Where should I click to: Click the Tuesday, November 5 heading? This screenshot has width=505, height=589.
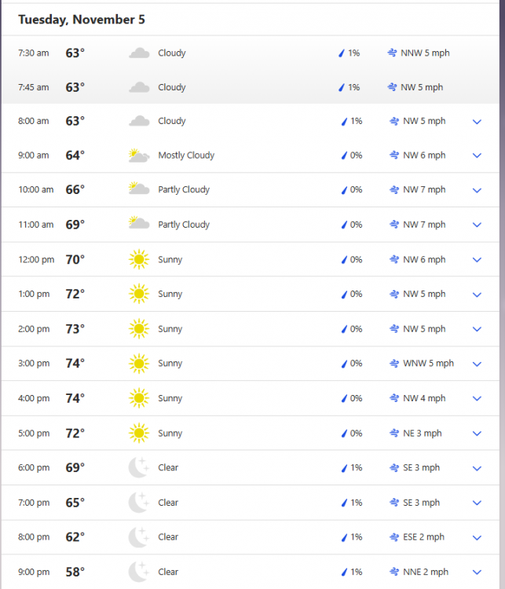[82, 20]
